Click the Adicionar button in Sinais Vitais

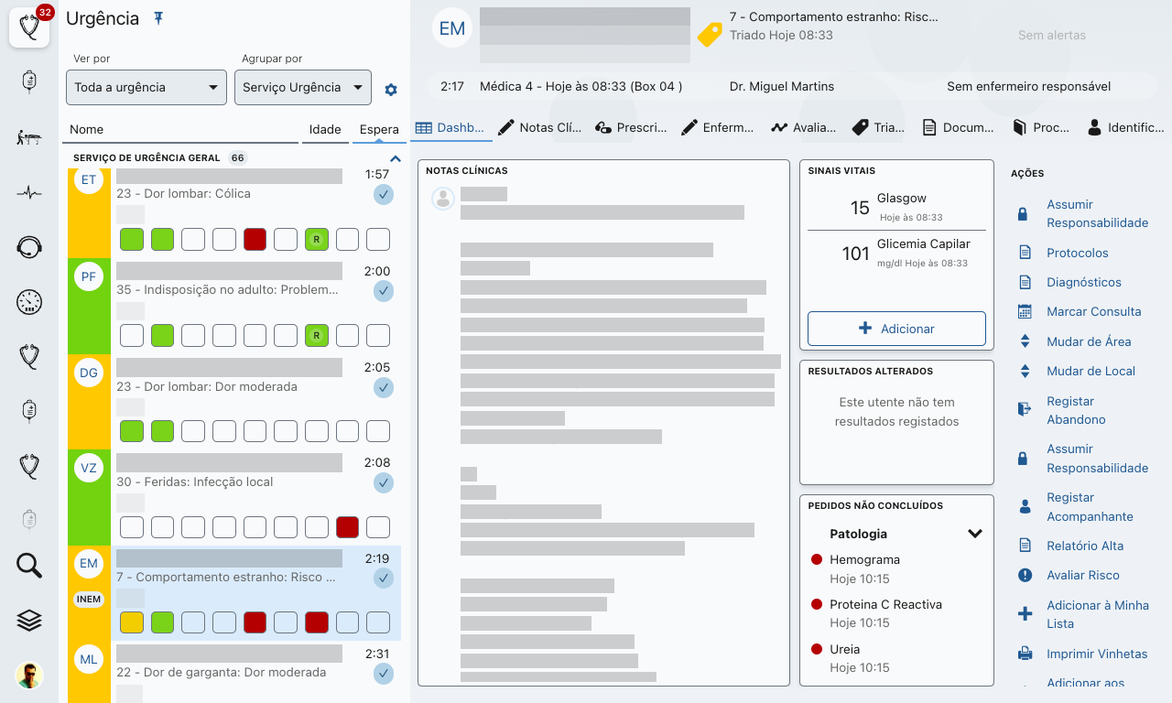(896, 329)
